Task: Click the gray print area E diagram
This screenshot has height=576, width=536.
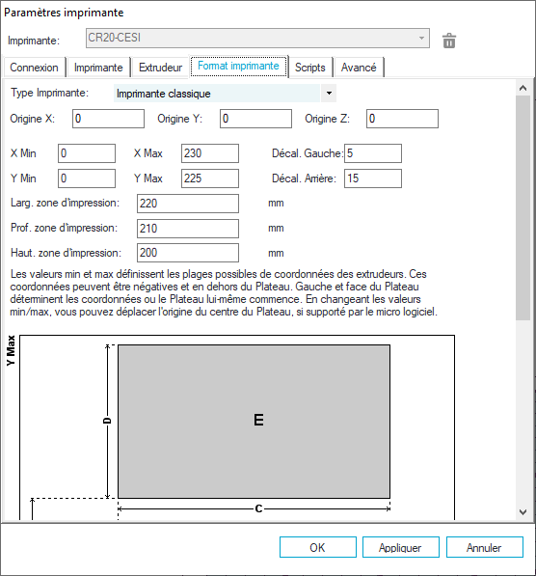Action: pos(255,422)
